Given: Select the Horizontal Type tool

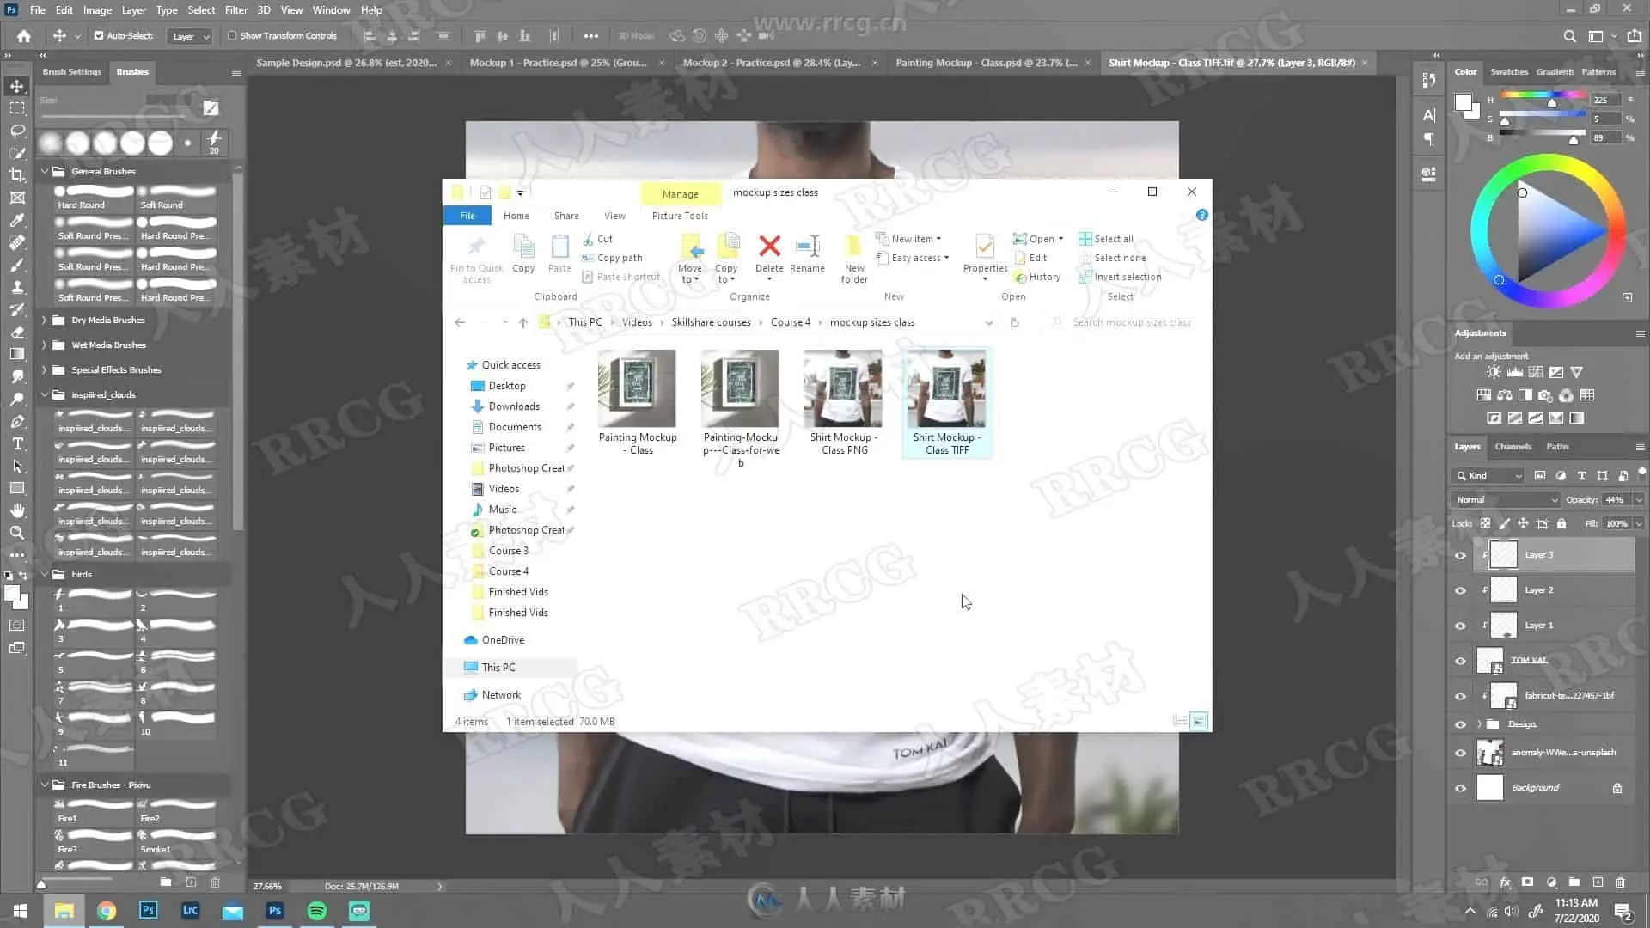Looking at the screenshot, I should [17, 443].
